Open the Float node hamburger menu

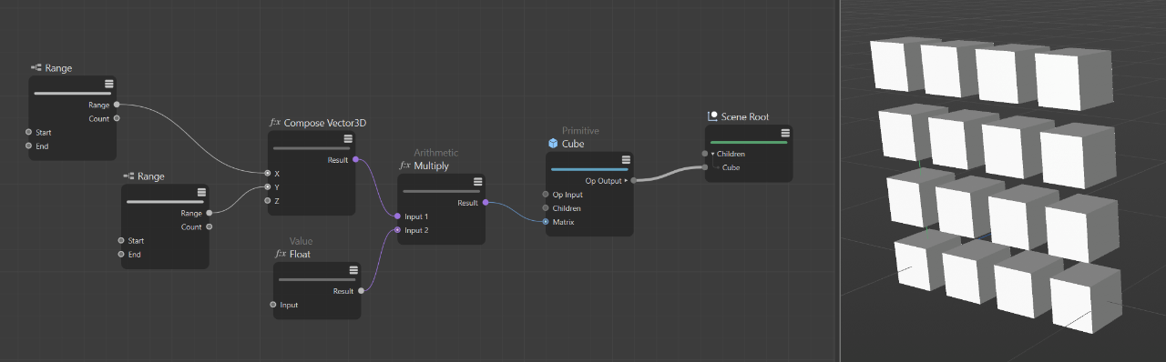(x=353, y=270)
